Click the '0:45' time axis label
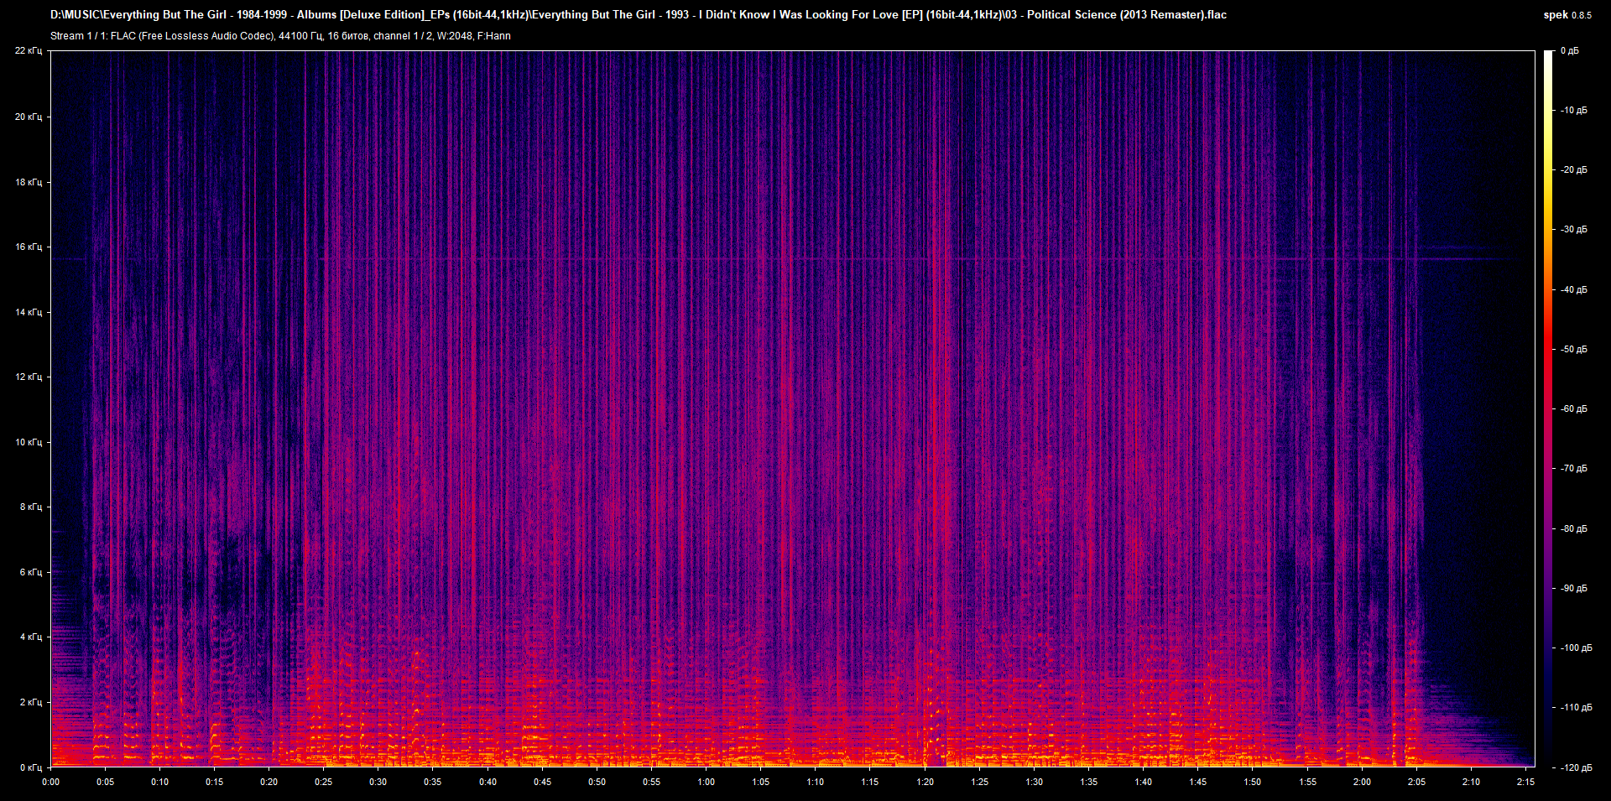The height and width of the screenshot is (801, 1611). tap(543, 782)
